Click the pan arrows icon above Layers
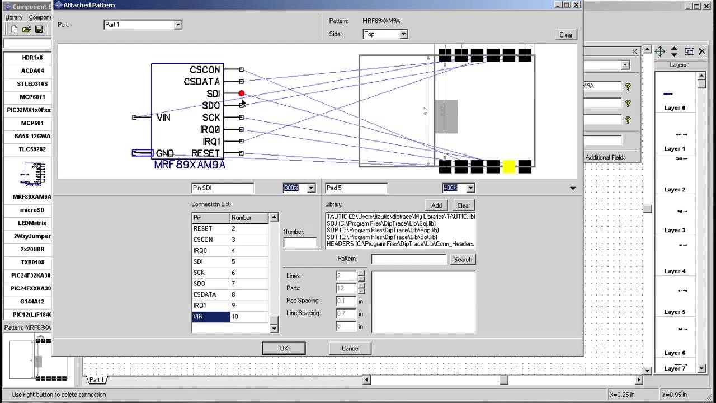The image size is (716, 403). [660, 51]
